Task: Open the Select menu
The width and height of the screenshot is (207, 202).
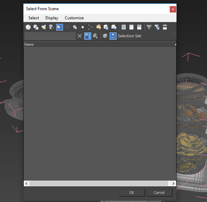Action: tap(34, 18)
